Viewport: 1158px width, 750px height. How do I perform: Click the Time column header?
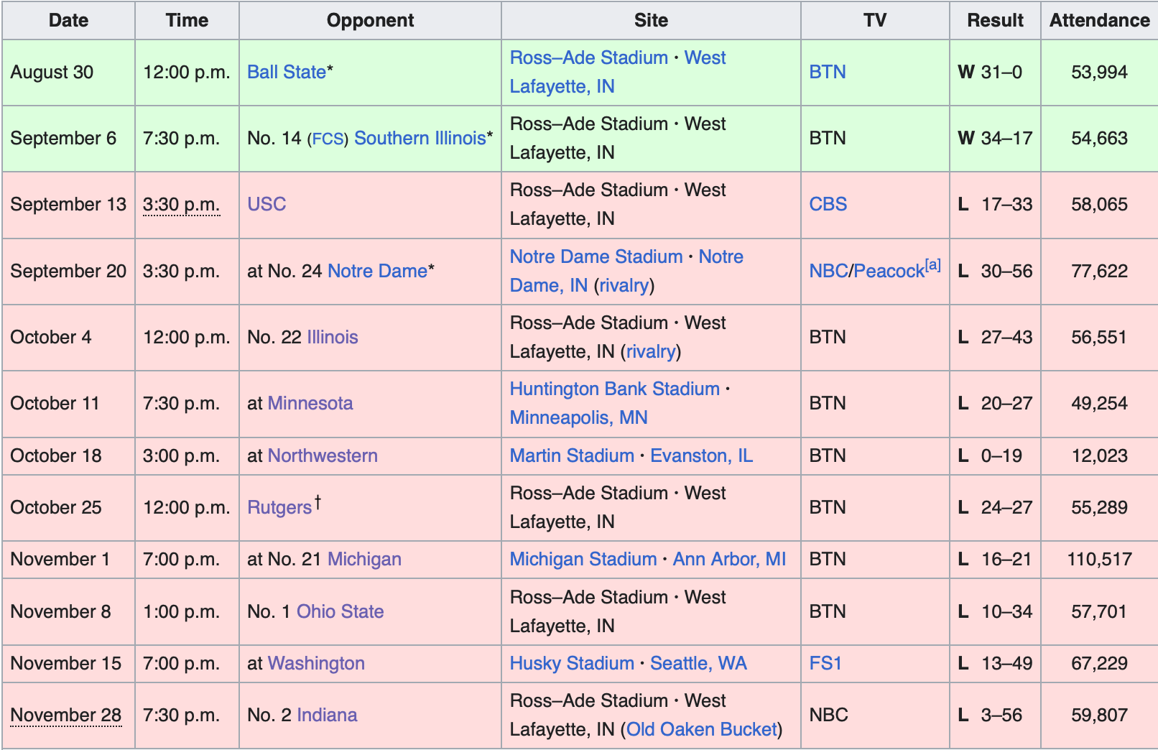(x=187, y=20)
